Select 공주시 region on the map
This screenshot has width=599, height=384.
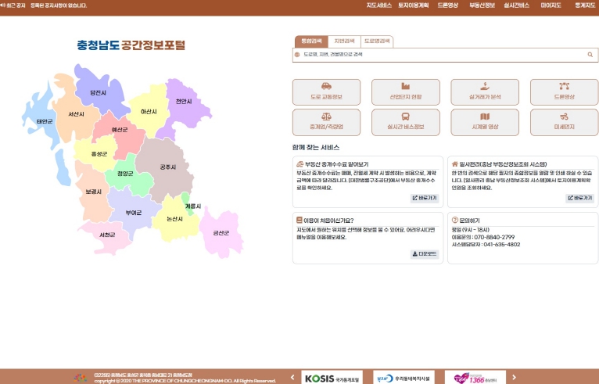click(x=167, y=167)
